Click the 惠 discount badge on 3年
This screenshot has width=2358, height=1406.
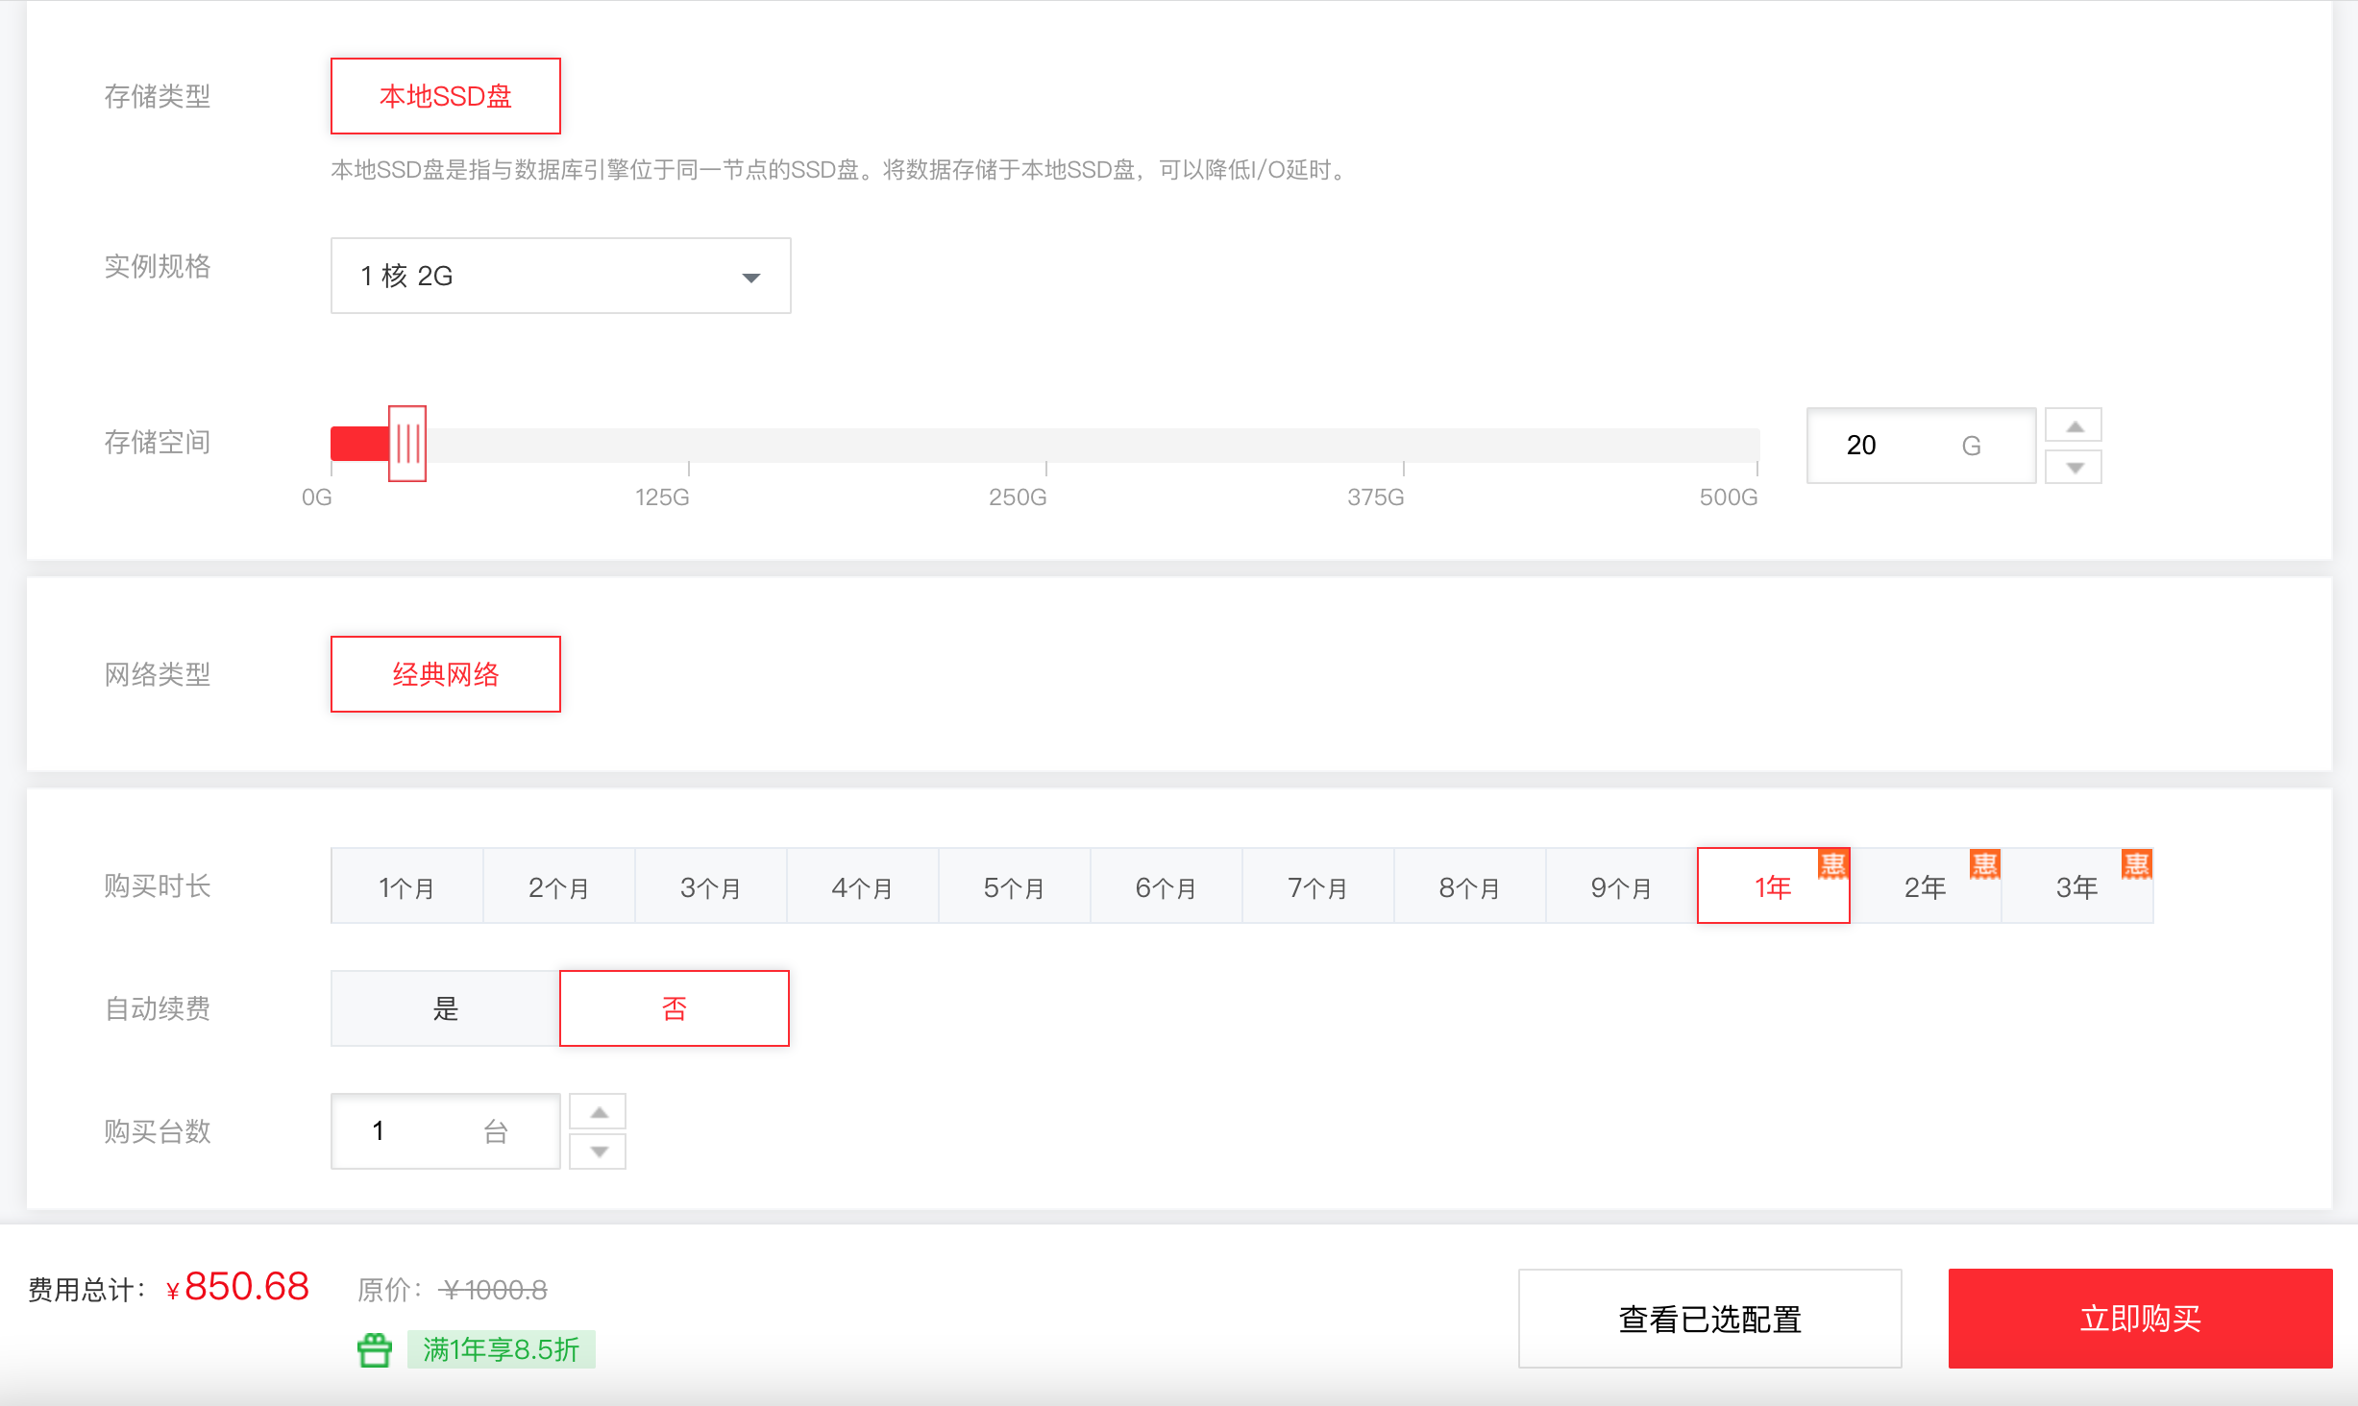2137,864
